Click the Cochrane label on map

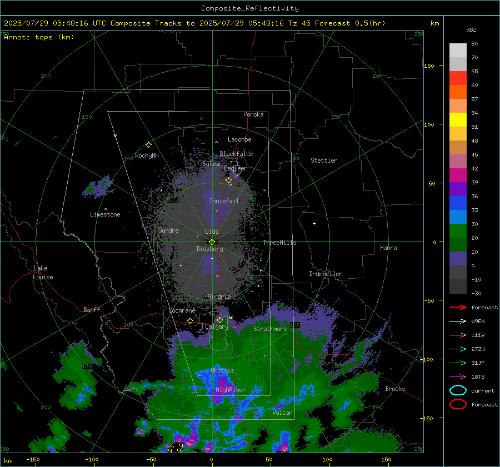point(182,310)
